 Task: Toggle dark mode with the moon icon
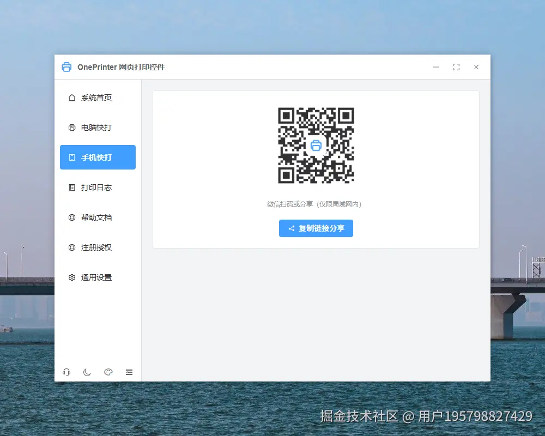click(87, 372)
